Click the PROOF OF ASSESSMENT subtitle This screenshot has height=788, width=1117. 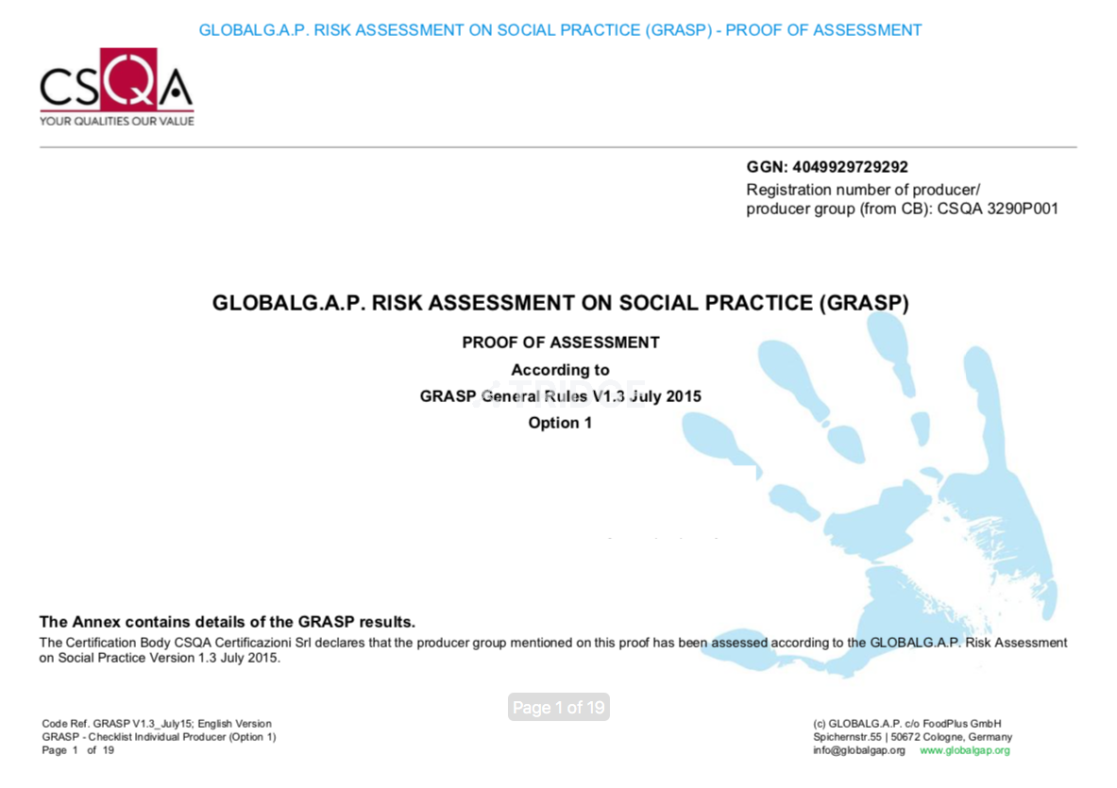560,343
